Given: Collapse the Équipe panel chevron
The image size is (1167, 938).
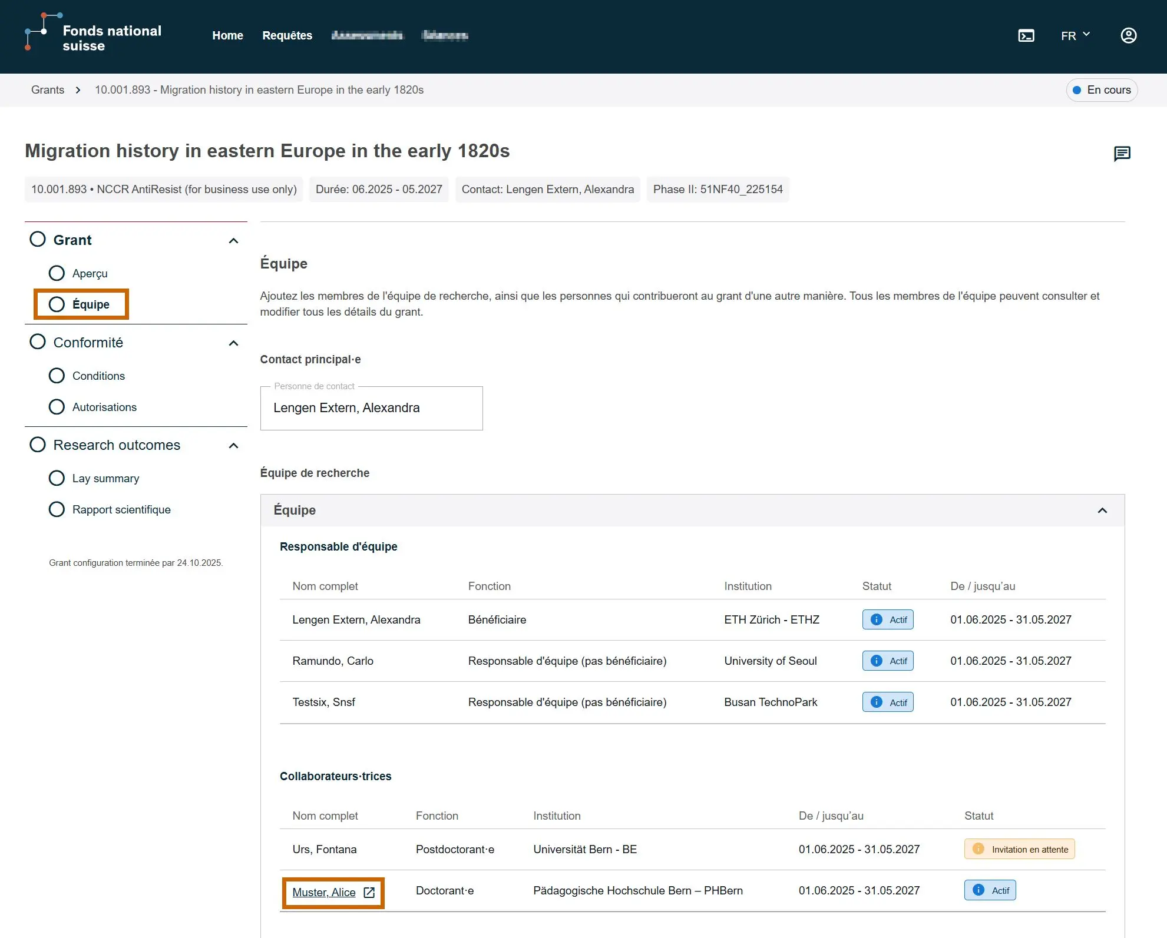Looking at the screenshot, I should click(1102, 511).
